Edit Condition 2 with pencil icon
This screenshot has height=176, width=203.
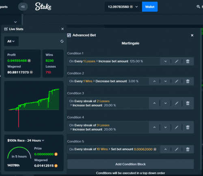177,81
